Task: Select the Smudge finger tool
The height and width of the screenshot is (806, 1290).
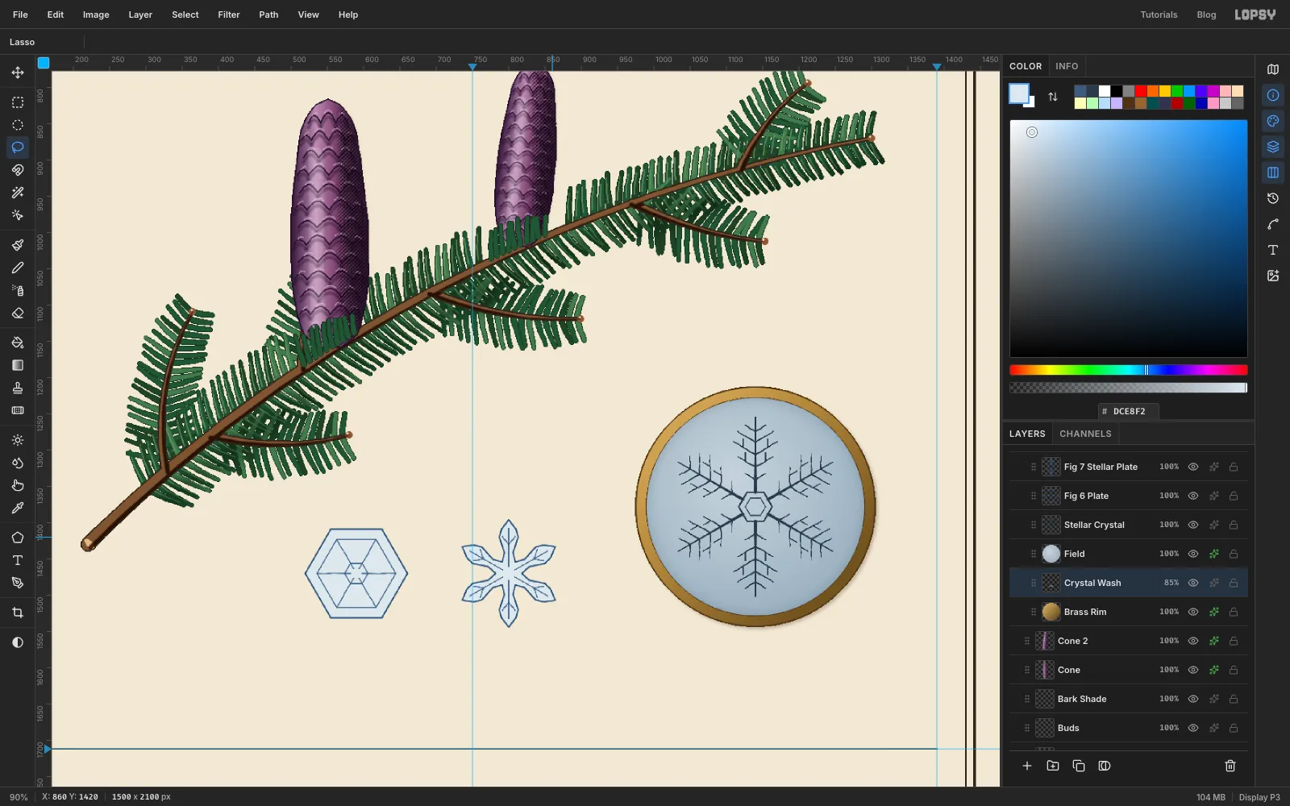Action: tap(18, 485)
